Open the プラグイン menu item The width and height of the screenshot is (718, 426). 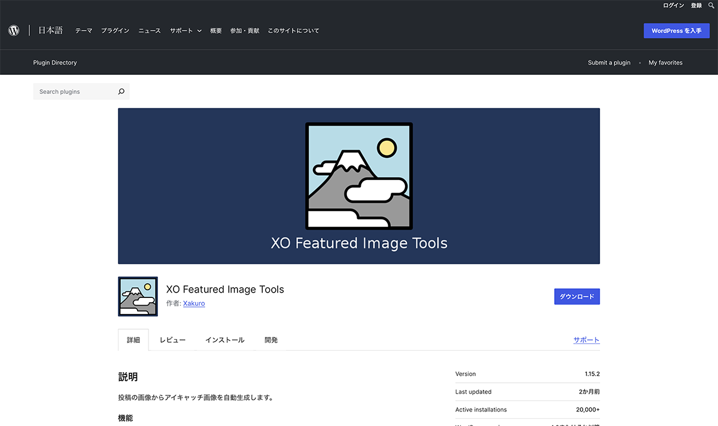(115, 31)
